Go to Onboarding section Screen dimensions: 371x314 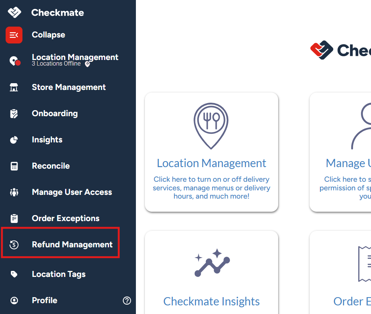[55, 114]
